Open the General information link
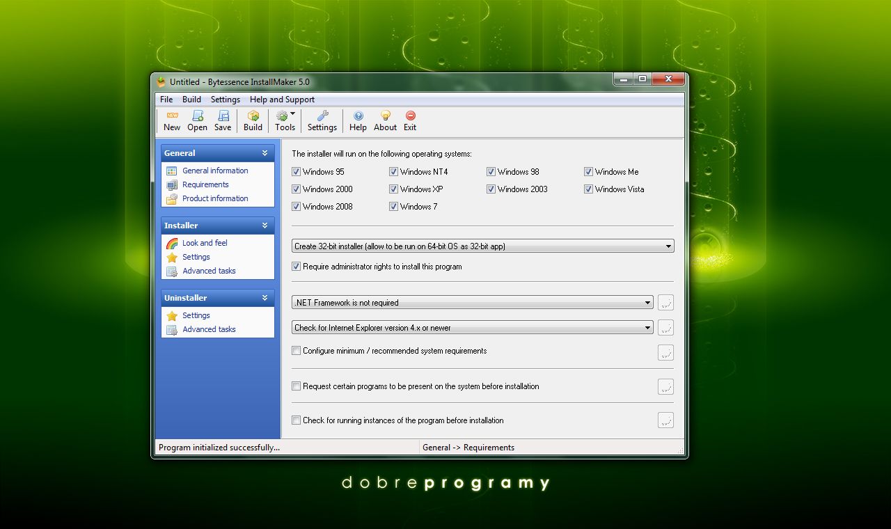 (x=215, y=171)
